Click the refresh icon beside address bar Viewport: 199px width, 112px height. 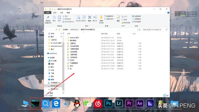(140, 30)
